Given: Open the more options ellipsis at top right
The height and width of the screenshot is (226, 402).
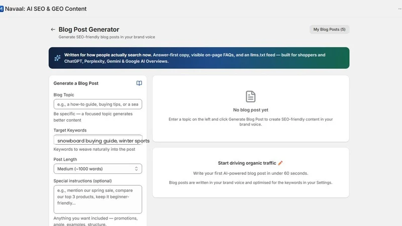Looking at the screenshot, I should pos(399,9).
